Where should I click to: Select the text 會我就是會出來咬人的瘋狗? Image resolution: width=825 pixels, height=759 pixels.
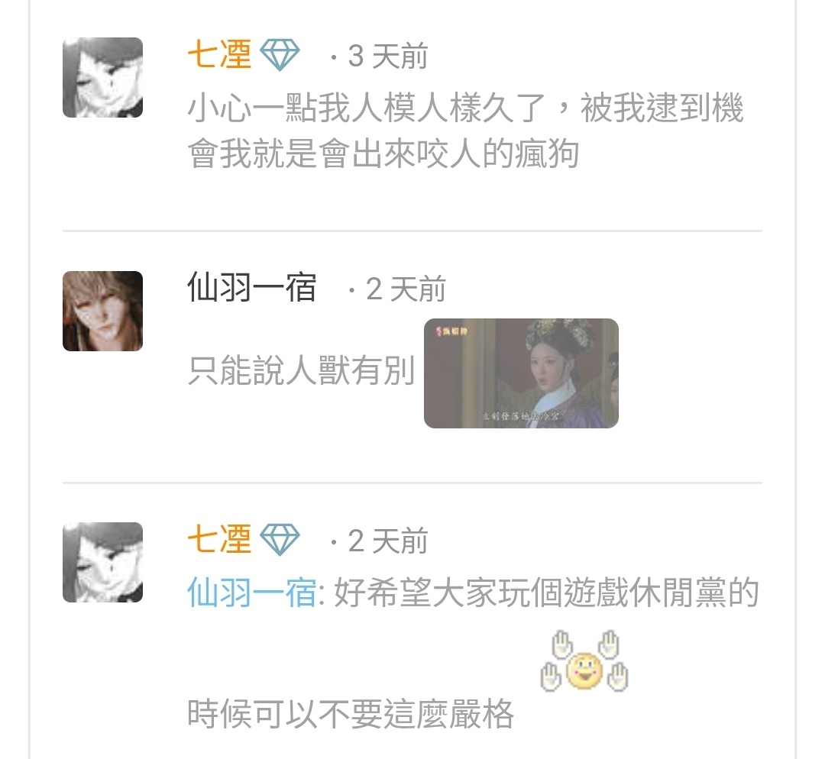(383, 153)
